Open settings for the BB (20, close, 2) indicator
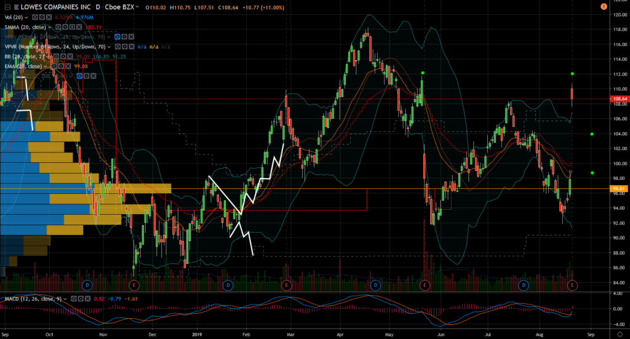The image size is (630, 339). [63, 56]
